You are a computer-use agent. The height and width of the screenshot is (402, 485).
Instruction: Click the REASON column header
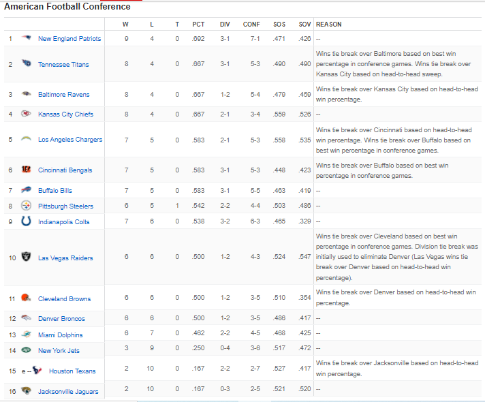point(328,25)
